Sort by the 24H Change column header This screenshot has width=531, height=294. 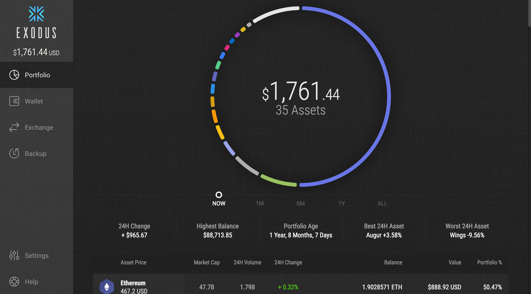click(x=288, y=262)
